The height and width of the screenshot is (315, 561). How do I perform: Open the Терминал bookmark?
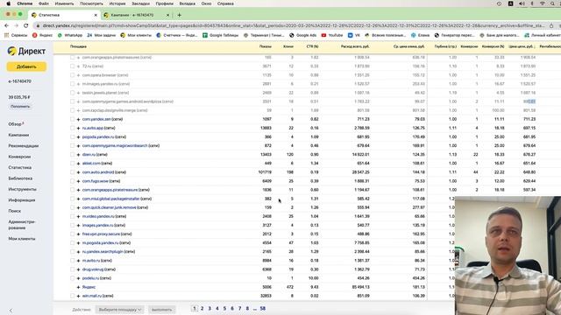(x=264, y=35)
